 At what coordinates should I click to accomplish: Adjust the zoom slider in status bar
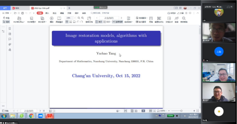[181, 111]
